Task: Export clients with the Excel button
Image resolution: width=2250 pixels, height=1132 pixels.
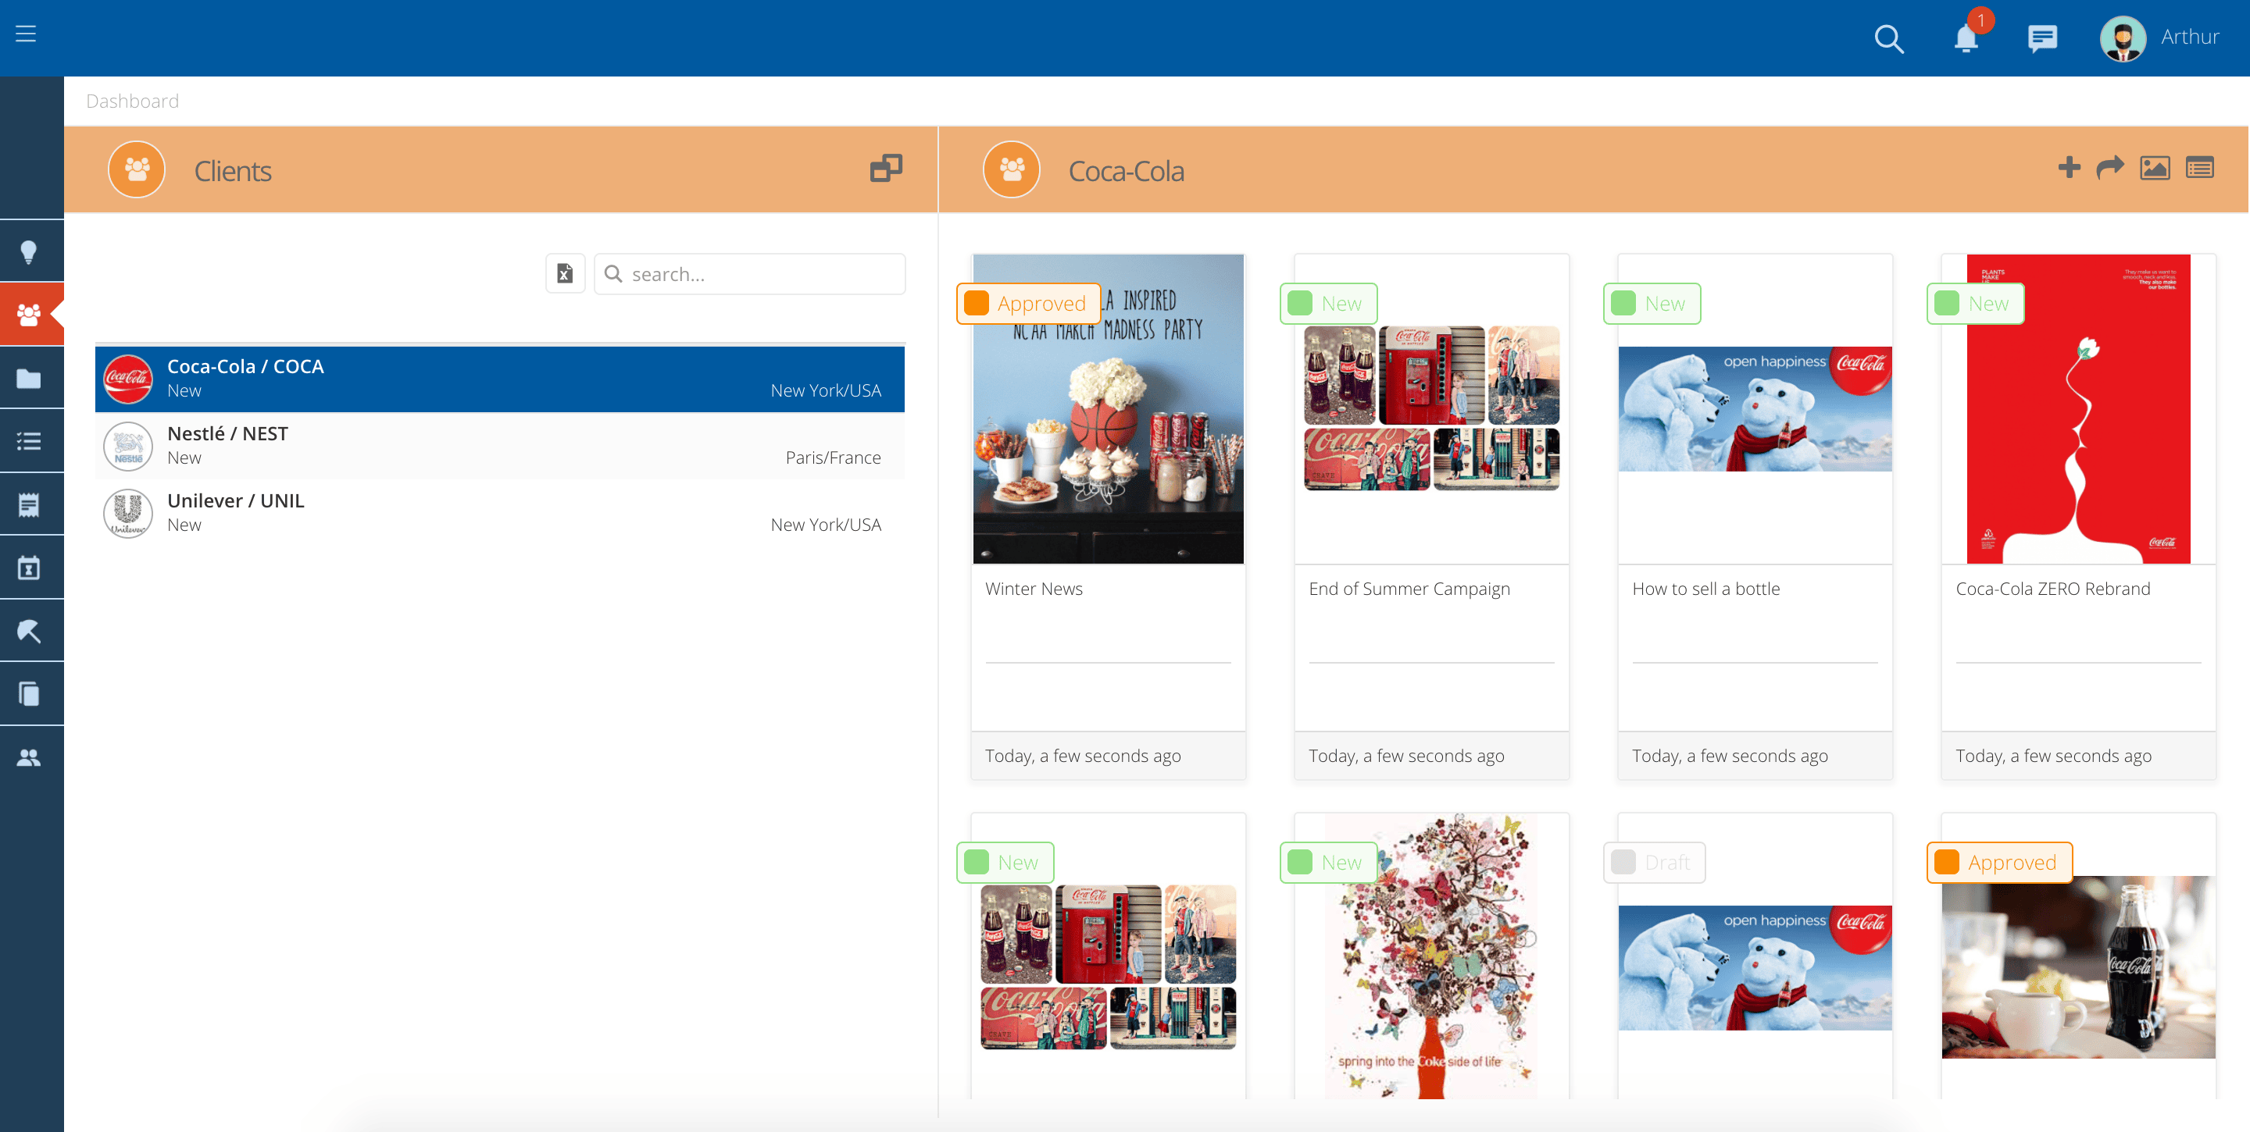Action: tap(565, 274)
